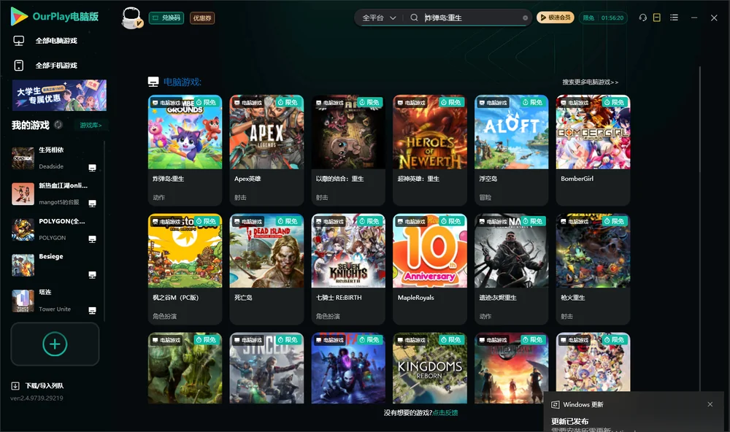The image size is (730, 432).
Task: Click the phone icon beside 全部手机游戏
Action: coord(19,66)
